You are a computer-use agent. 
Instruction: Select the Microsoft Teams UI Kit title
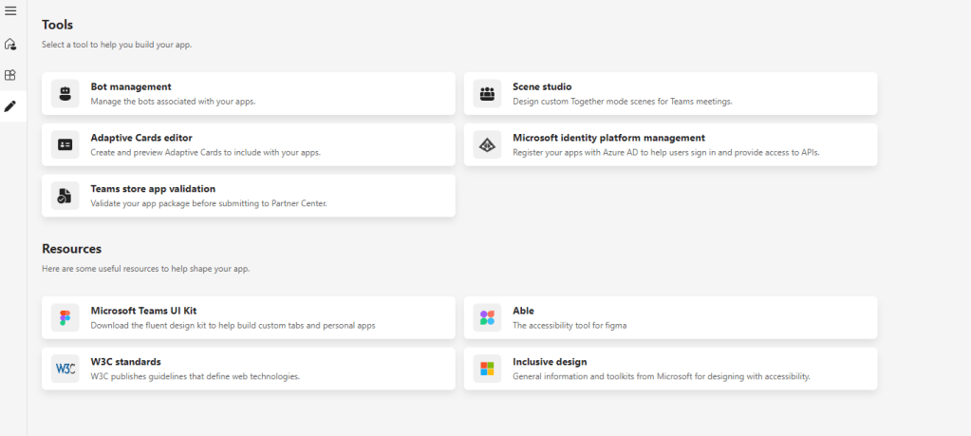click(x=143, y=311)
